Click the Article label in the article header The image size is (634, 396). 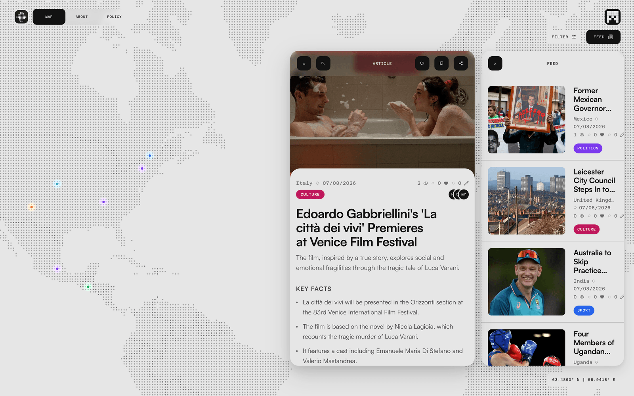[x=382, y=63]
